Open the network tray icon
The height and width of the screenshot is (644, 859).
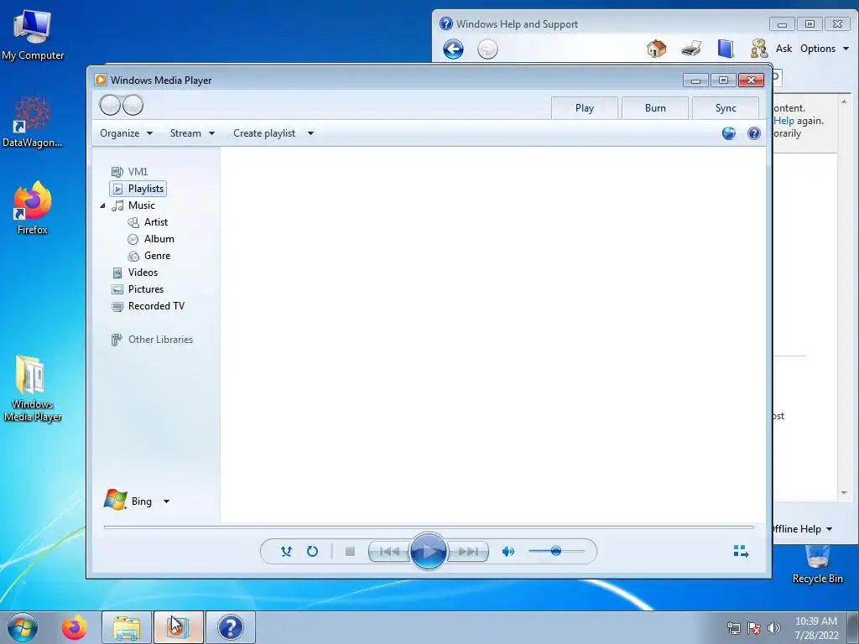click(733, 628)
